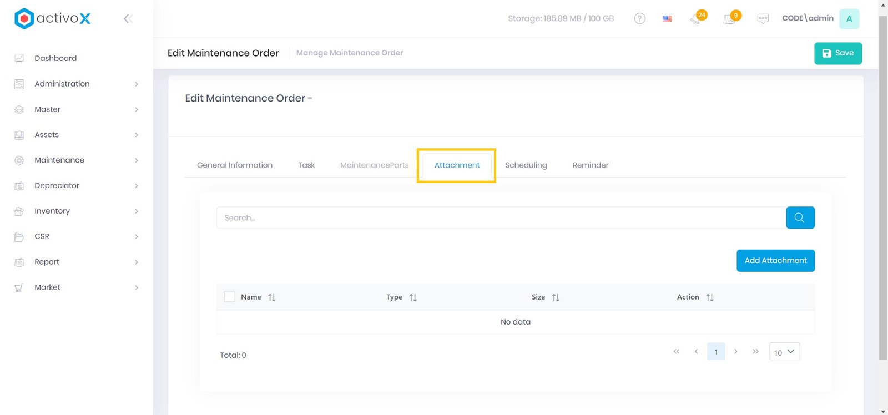Image resolution: width=888 pixels, height=415 pixels.
Task: Save the maintenance order
Action: (x=837, y=53)
